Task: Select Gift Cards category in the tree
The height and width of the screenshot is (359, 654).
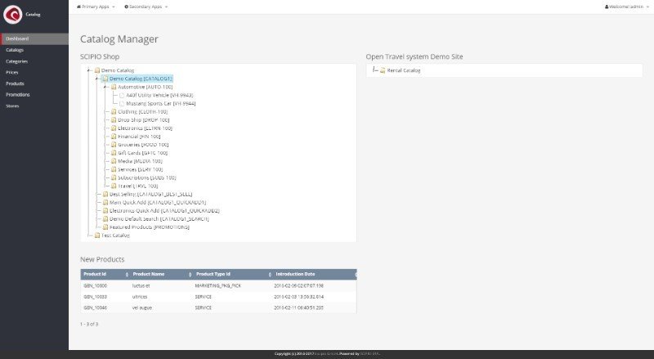Action: tap(142, 153)
